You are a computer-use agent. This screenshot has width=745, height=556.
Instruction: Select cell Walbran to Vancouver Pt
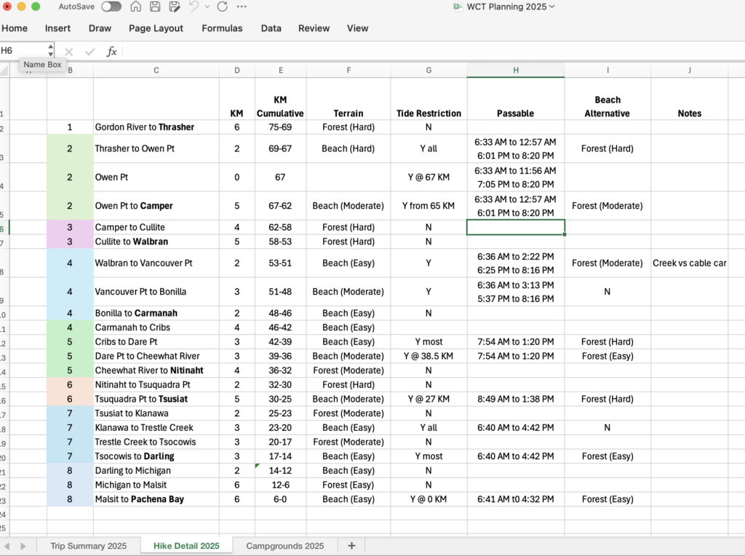click(156, 263)
